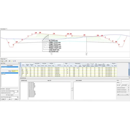Viewport: 130px width, 130px height.
Task: Click the yellow icon in Design Layers toolbar
Action: tap(12, 61)
